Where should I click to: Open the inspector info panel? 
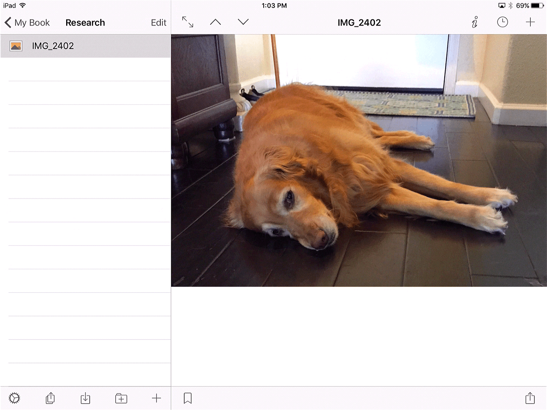(475, 22)
